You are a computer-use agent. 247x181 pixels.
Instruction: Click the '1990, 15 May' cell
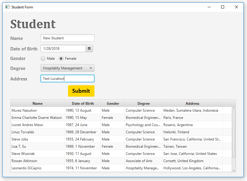coord(82,118)
